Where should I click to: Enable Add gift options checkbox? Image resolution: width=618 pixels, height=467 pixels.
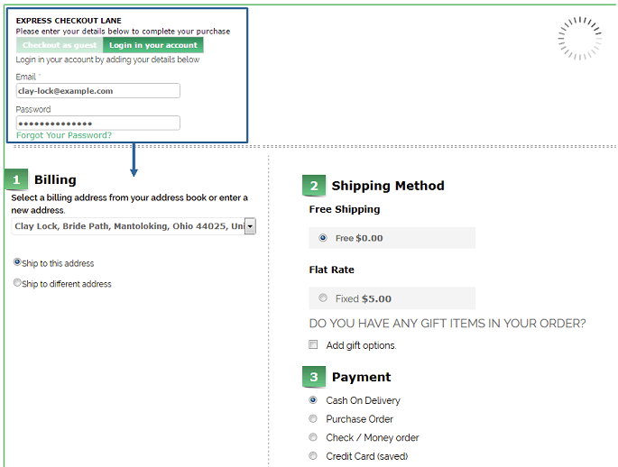(x=314, y=344)
